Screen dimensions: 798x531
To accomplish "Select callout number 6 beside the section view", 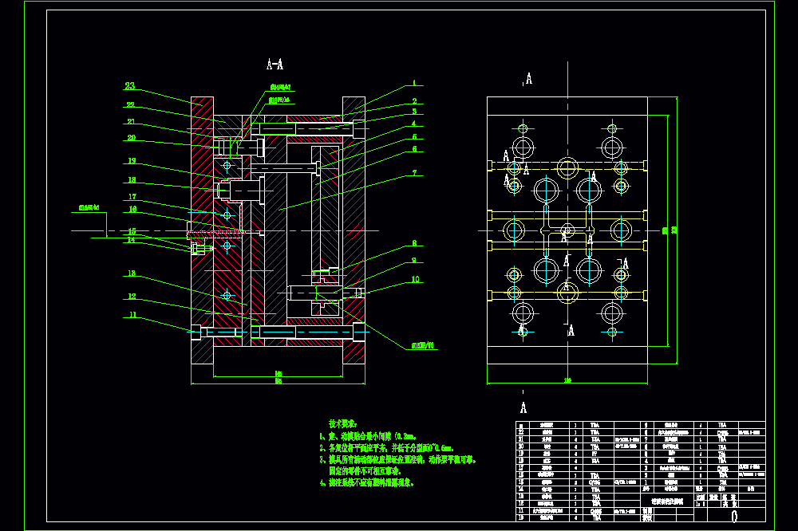I will coord(414,148).
